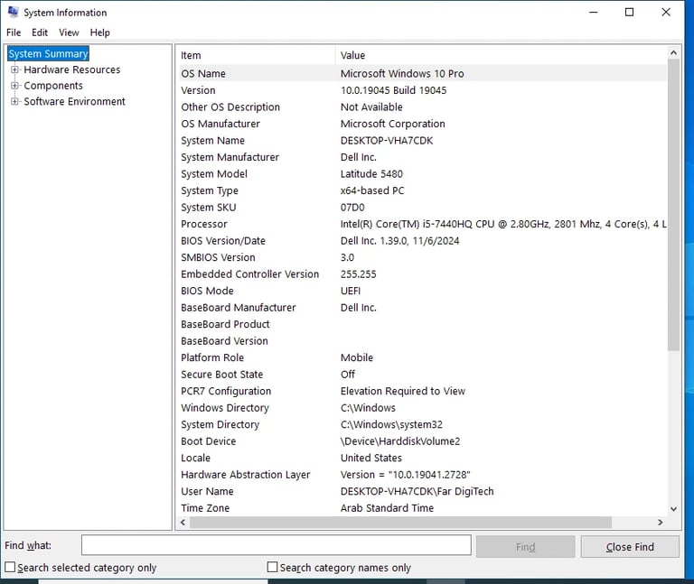Click the System Information app icon in title bar
This screenshot has width=694, height=584.
(13, 12)
